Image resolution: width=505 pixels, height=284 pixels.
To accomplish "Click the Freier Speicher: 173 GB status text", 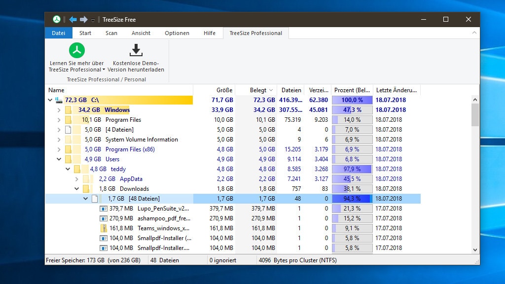I will point(93,260).
